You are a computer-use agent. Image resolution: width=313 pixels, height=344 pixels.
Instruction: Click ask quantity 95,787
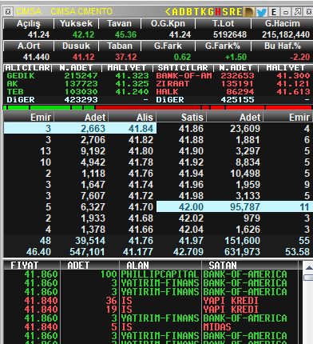click(245, 207)
